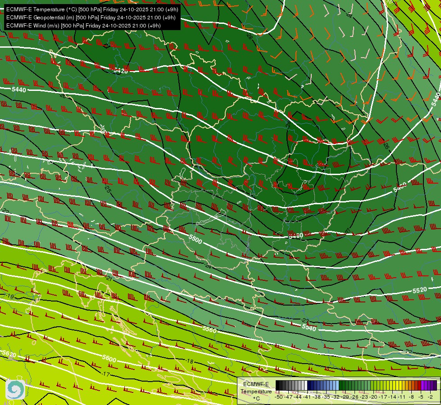Click the -27 isotherm label on the map
Screen dimensions: 441x405
click(348, 231)
